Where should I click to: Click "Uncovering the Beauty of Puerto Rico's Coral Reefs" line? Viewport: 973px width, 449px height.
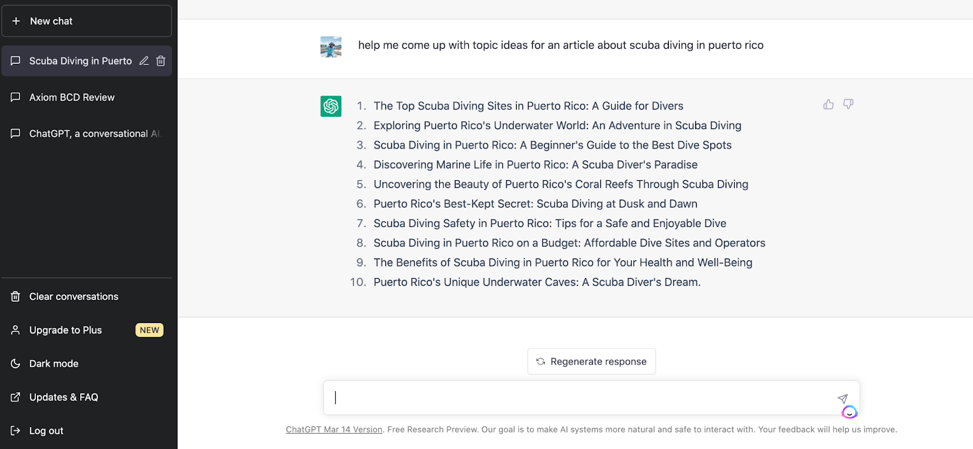pos(561,184)
